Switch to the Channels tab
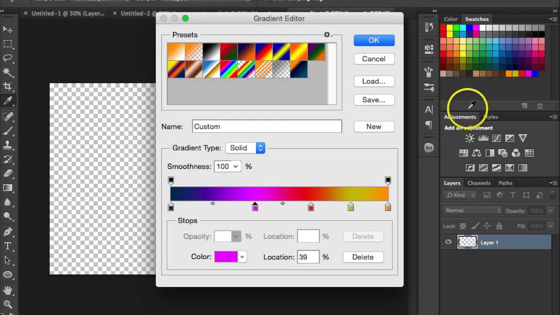Image resolution: width=560 pixels, height=315 pixels. click(x=479, y=183)
